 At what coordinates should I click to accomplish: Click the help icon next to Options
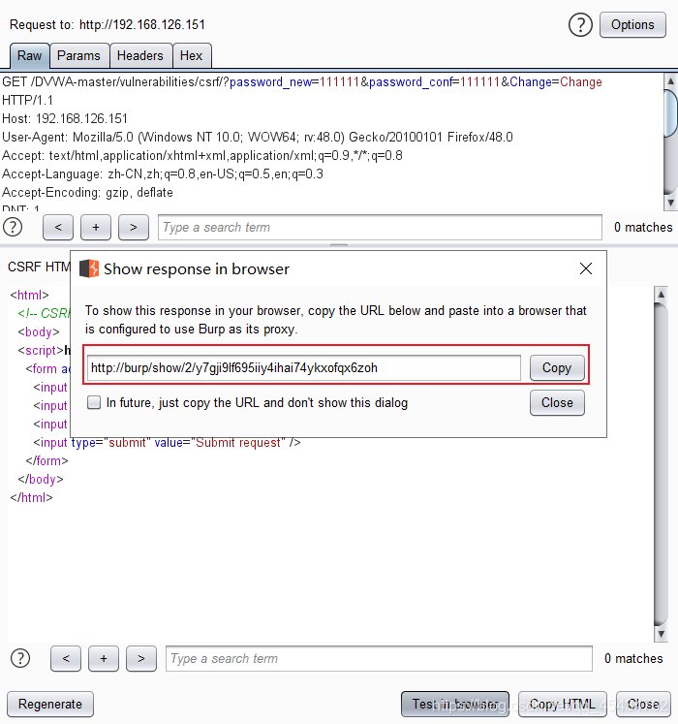(x=580, y=25)
